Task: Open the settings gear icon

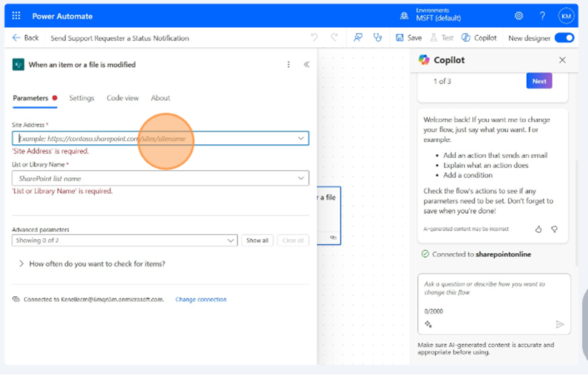Action: click(x=519, y=16)
